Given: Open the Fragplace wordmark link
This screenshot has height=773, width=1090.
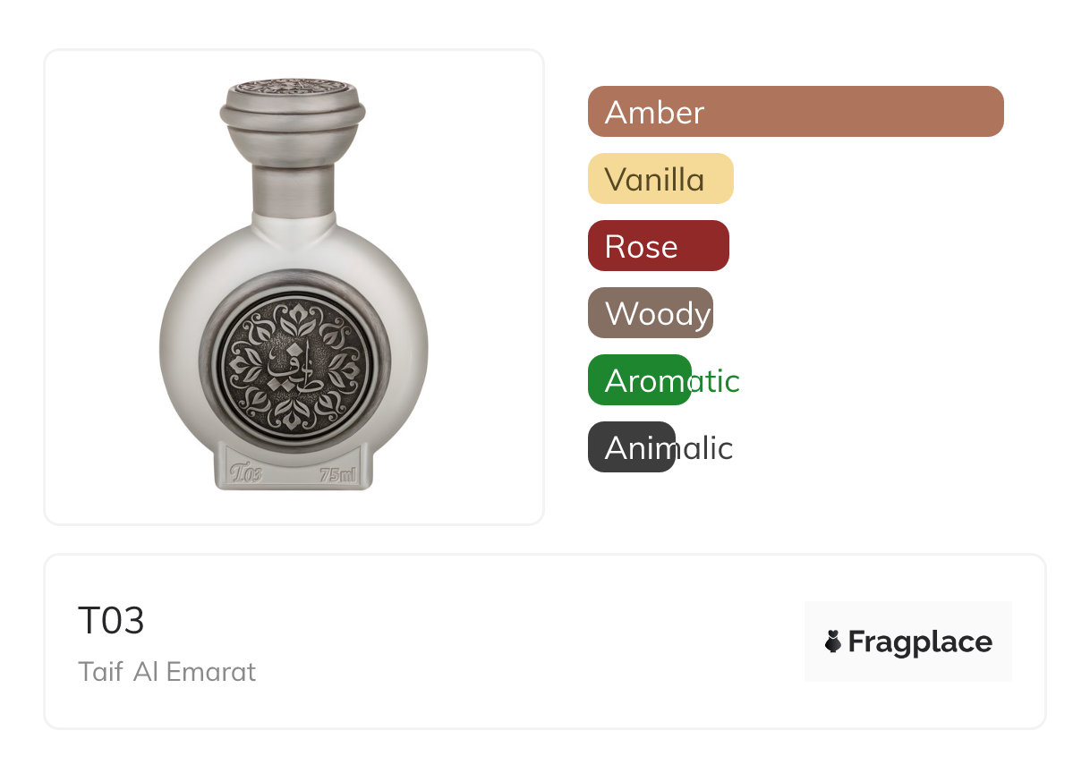Looking at the screenshot, I should (x=920, y=641).
